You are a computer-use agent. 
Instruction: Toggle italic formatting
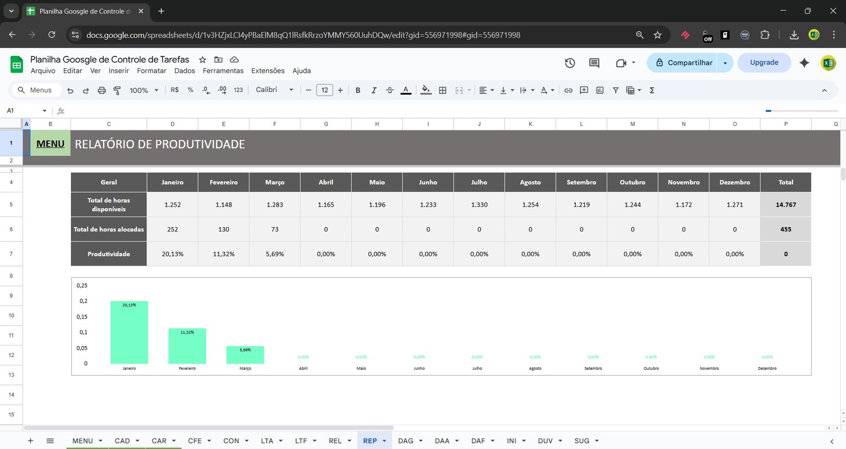[x=374, y=90]
